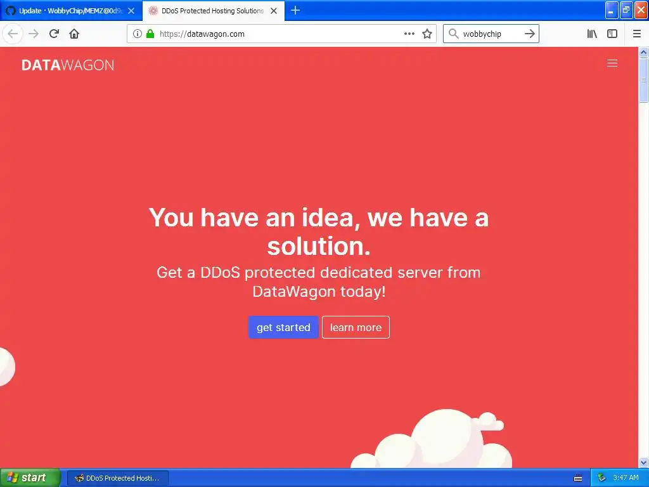649x487 pixels.
Task: Close the DDoS Protected Hosting tab
Action: pyautogui.click(x=274, y=11)
